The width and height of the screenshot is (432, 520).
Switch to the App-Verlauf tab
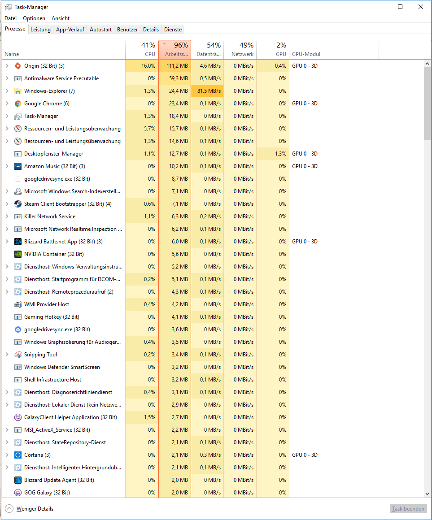click(x=70, y=30)
